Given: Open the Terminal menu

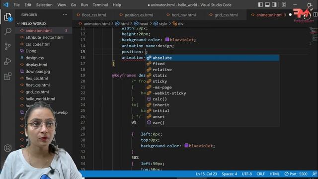Looking at the screenshot, I should 100,4.
